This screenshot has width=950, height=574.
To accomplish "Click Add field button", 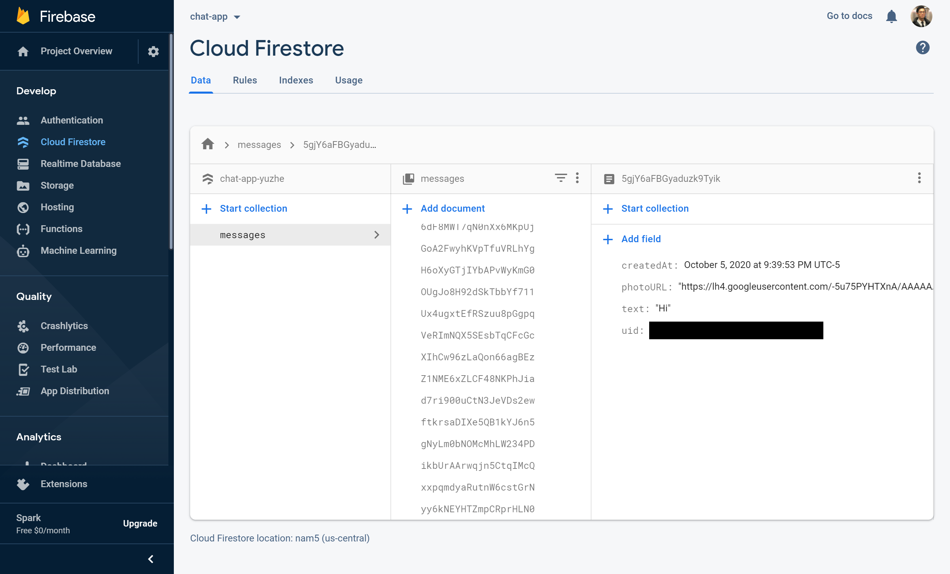I will 641,239.
